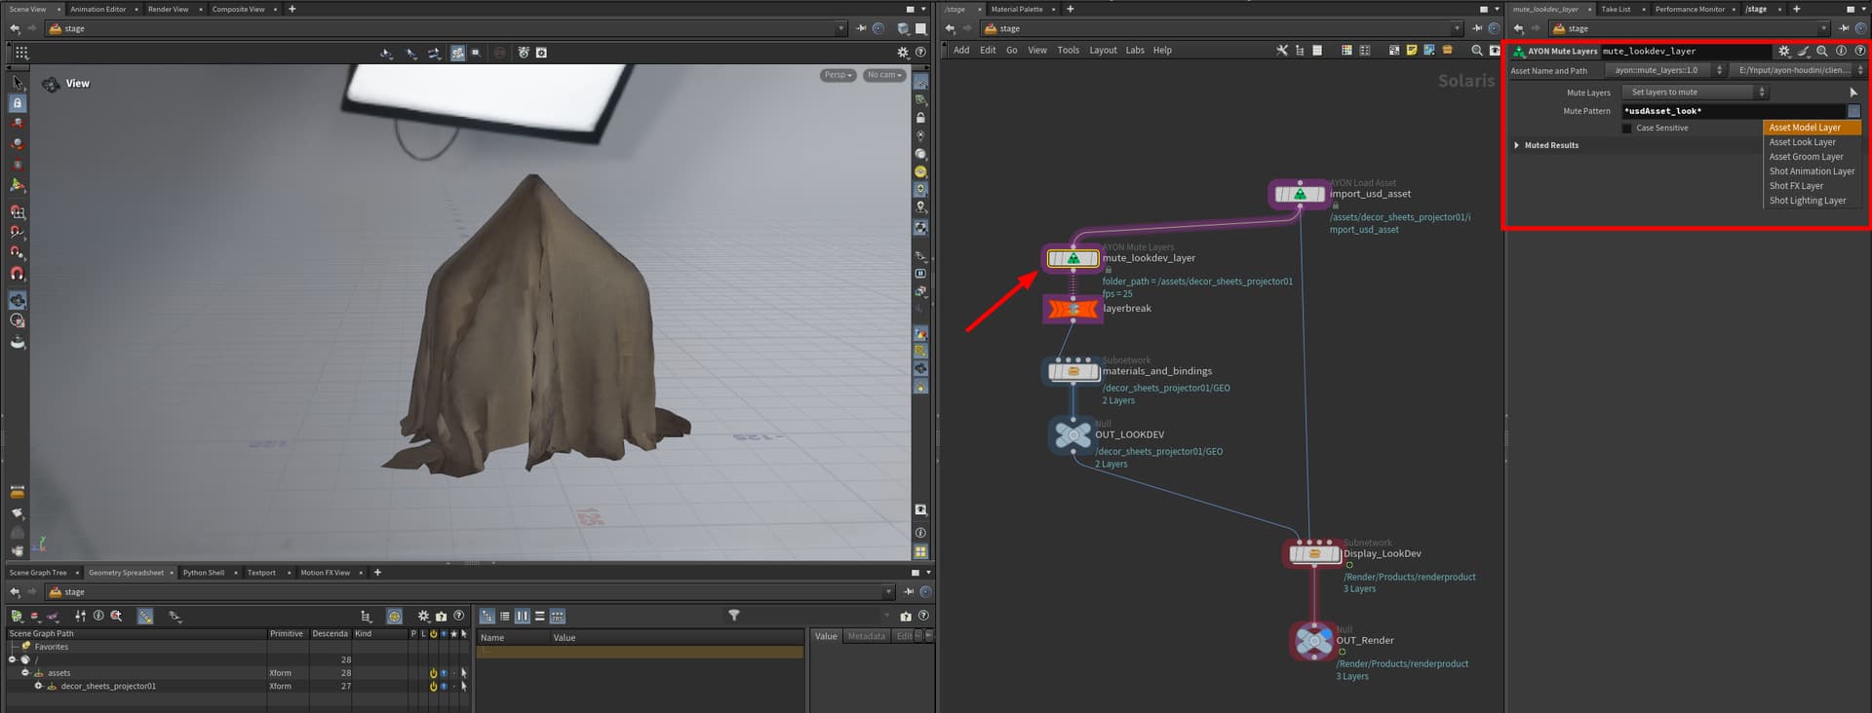Click the parameter pane search magnifier icon
The image size is (1872, 713).
click(x=1821, y=51)
